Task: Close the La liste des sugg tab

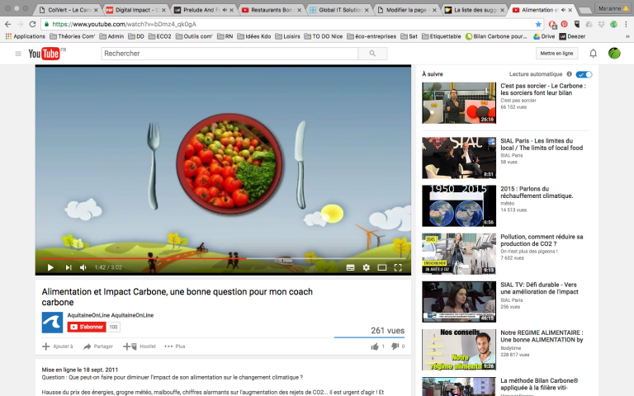Action: 502,10
